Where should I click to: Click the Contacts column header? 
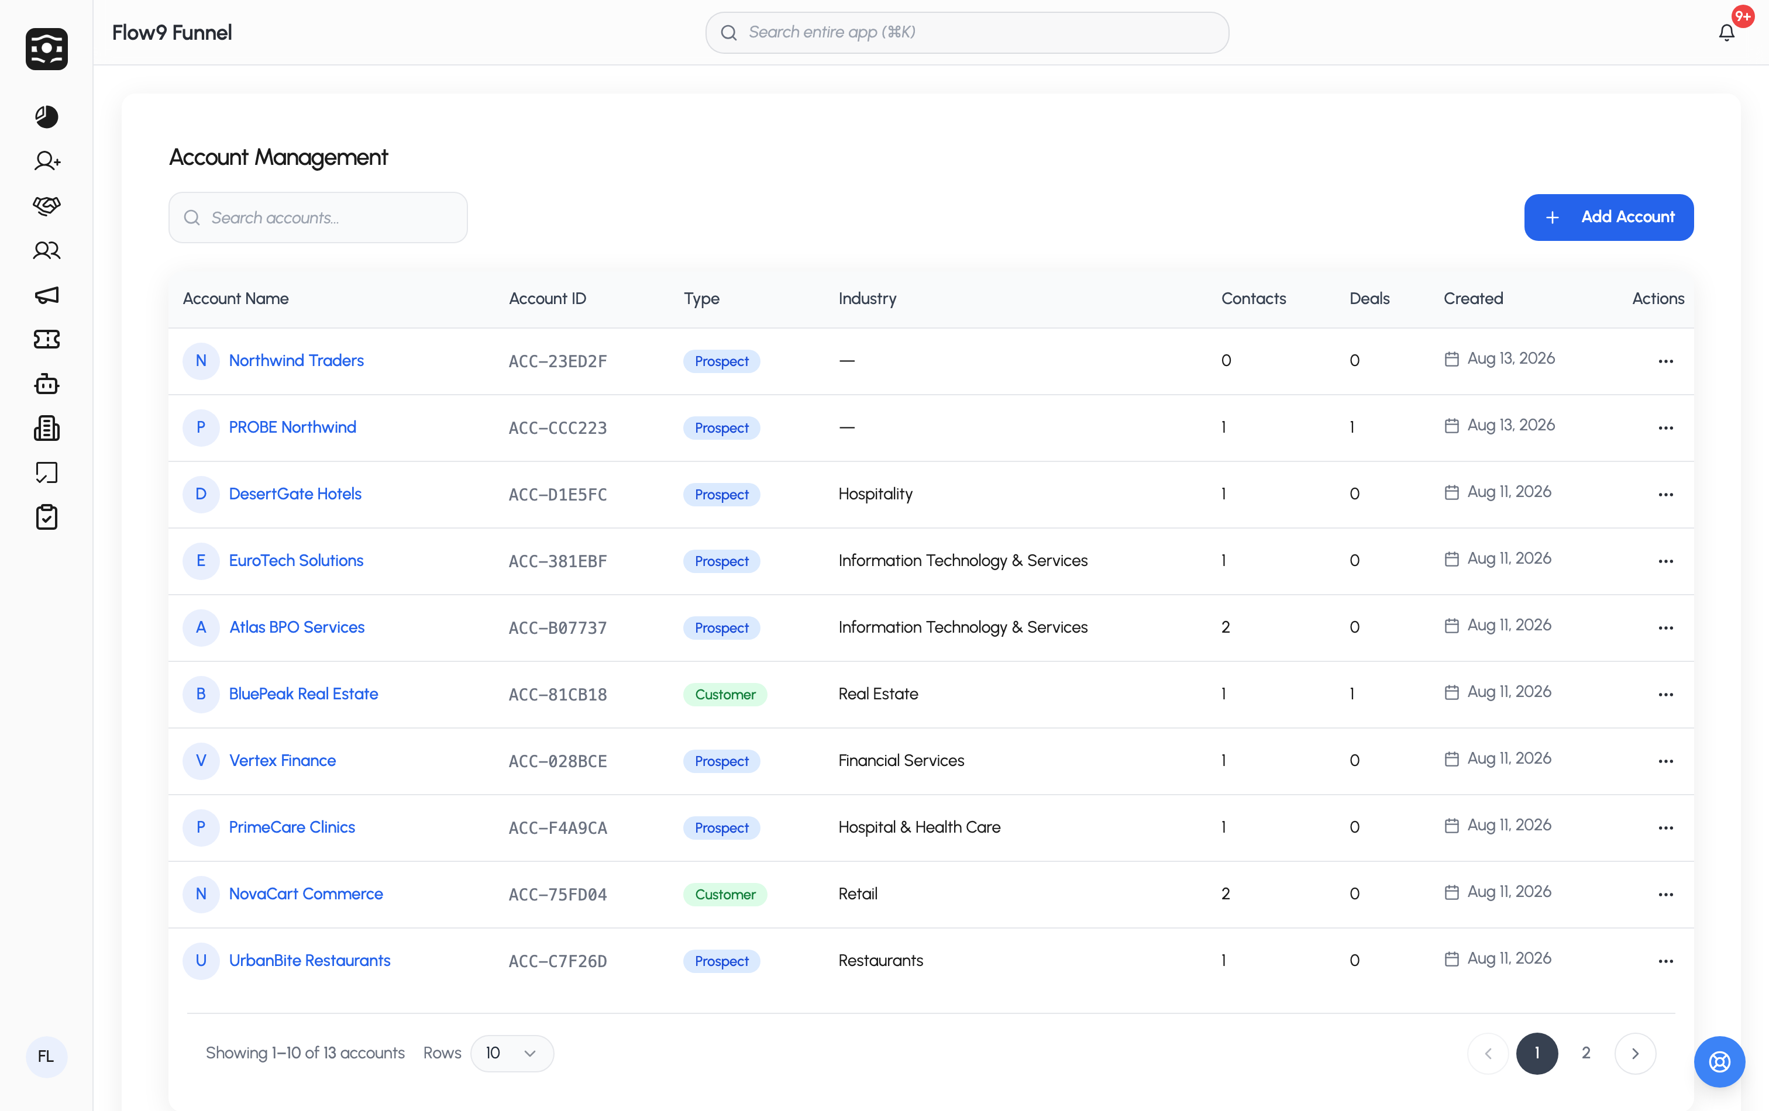point(1253,299)
